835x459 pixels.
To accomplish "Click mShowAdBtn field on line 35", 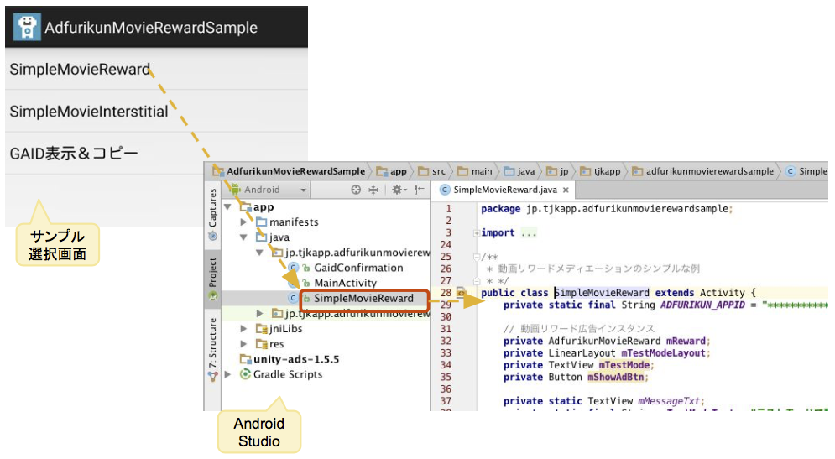I will pos(616,378).
